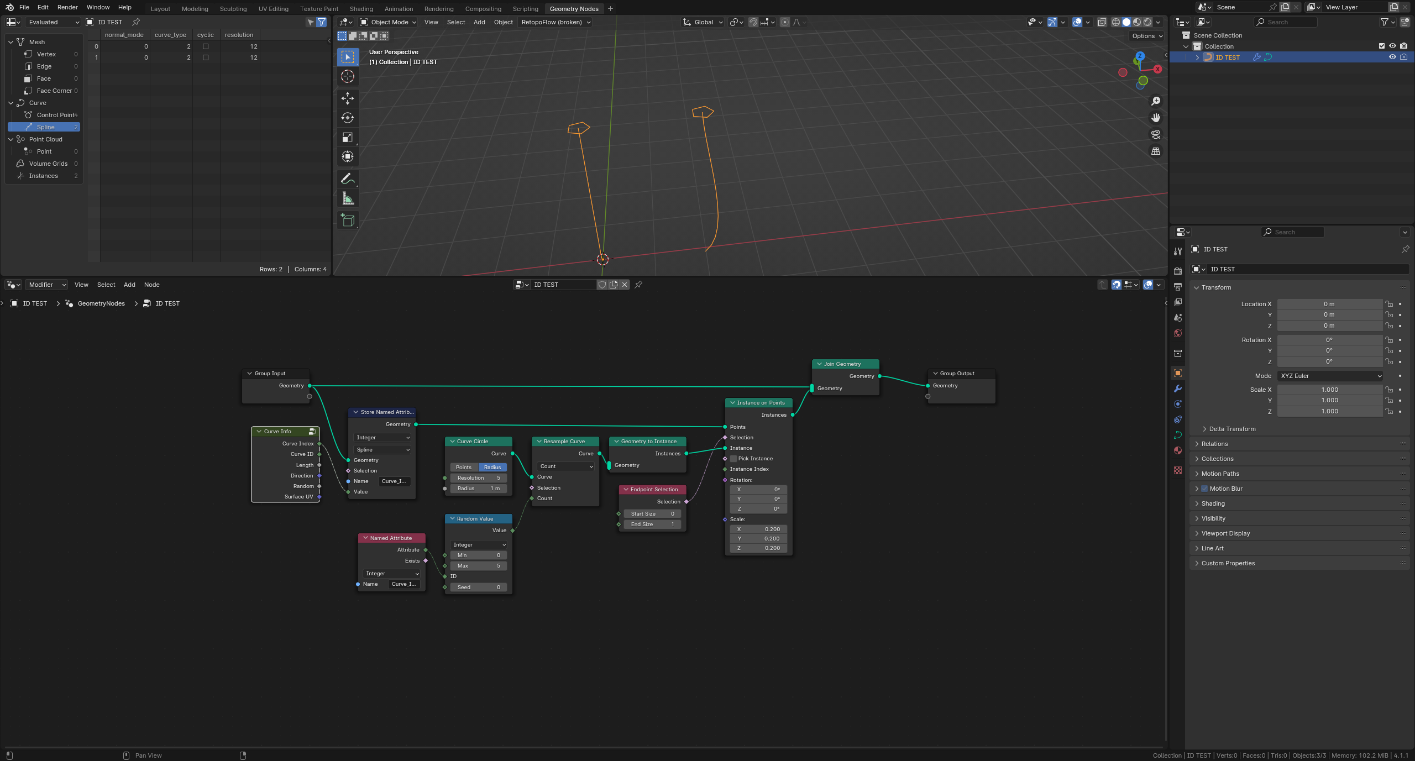Select the Instances row in spreadsheet

click(44, 176)
